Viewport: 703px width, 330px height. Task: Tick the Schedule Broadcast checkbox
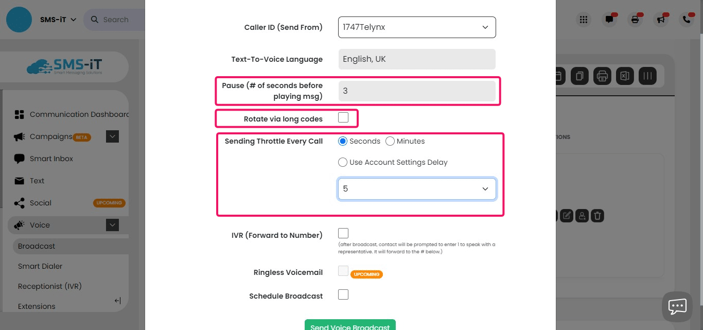click(x=343, y=294)
